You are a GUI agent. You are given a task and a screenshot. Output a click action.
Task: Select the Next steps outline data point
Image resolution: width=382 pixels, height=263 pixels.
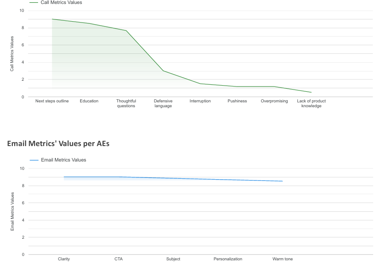point(52,19)
